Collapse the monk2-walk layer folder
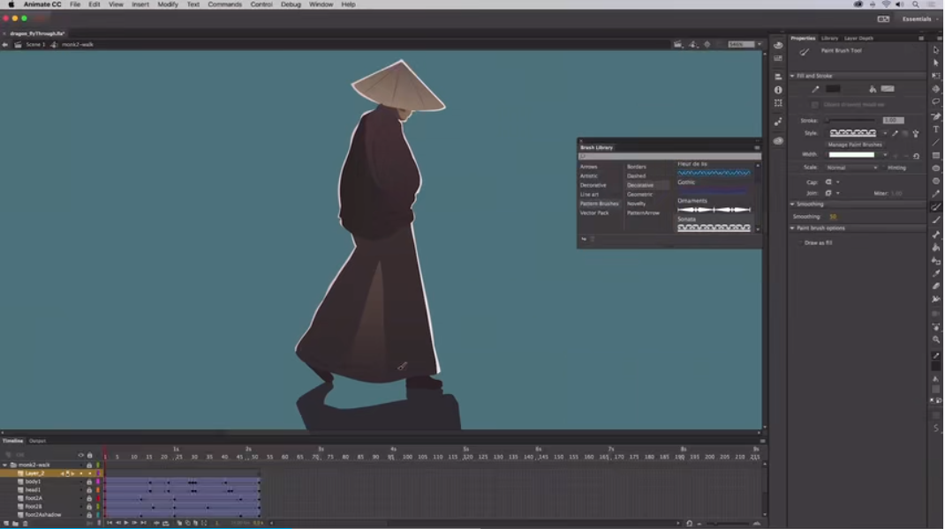 pyautogui.click(x=5, y=465)
